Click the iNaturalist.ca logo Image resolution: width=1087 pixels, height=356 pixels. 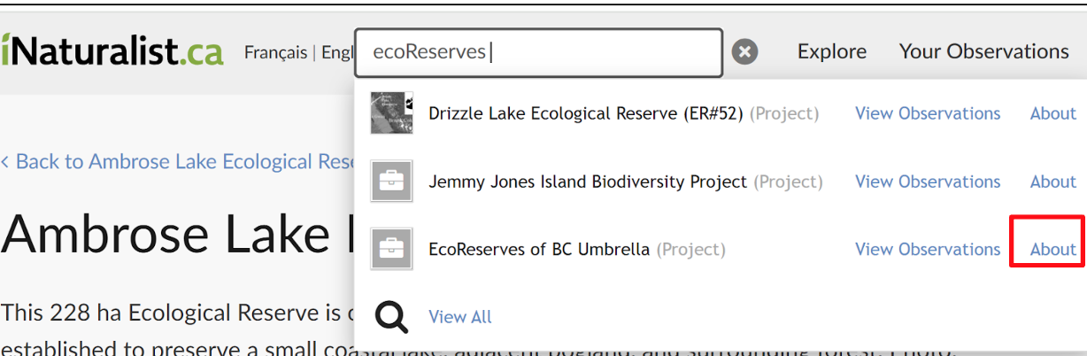pos(112,51)
